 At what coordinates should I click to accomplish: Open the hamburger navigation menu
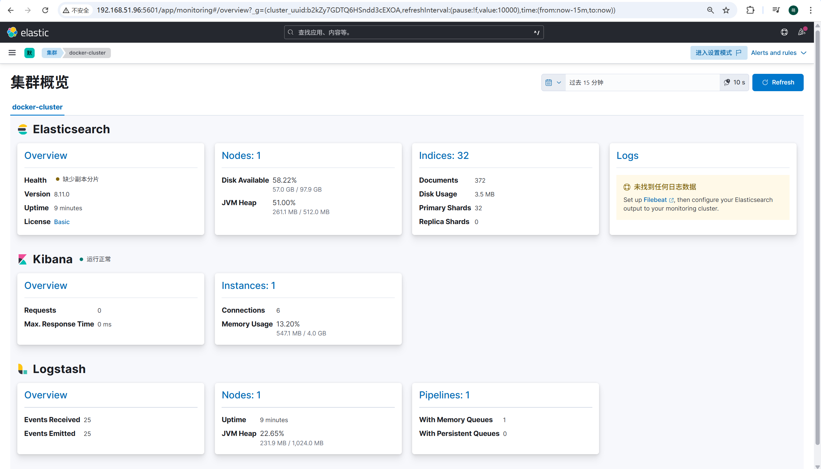coord(12,53)
